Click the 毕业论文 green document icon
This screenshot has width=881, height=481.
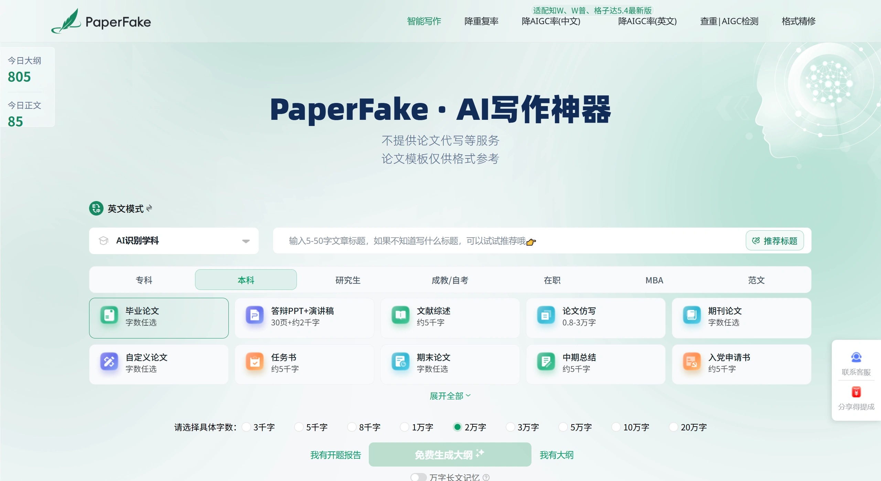click(x=109, y=315)
